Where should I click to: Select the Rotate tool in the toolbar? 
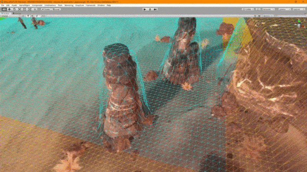tap(14, 9)
